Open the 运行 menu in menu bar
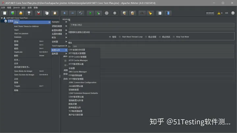 23,8
